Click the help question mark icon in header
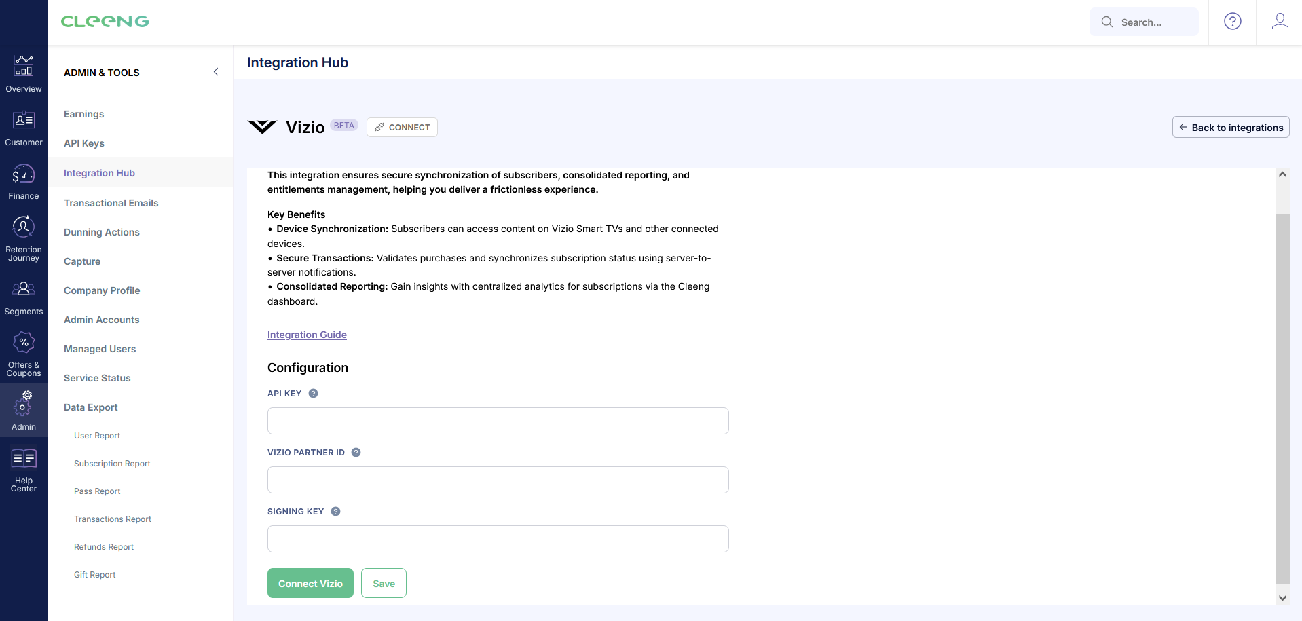The width and height of the screenshot is (1302, 621). pos(1233,22)
